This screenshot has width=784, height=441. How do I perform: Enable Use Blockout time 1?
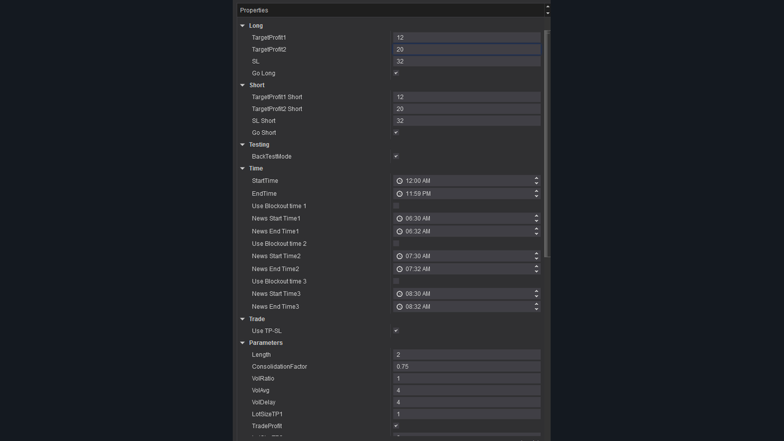coord(396,206)
